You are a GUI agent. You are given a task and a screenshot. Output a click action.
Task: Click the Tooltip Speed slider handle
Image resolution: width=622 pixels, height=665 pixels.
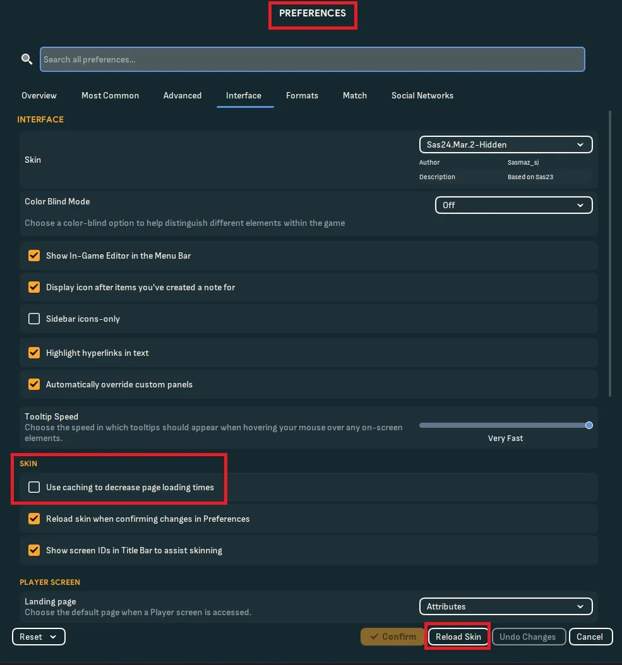coord(589,425)
